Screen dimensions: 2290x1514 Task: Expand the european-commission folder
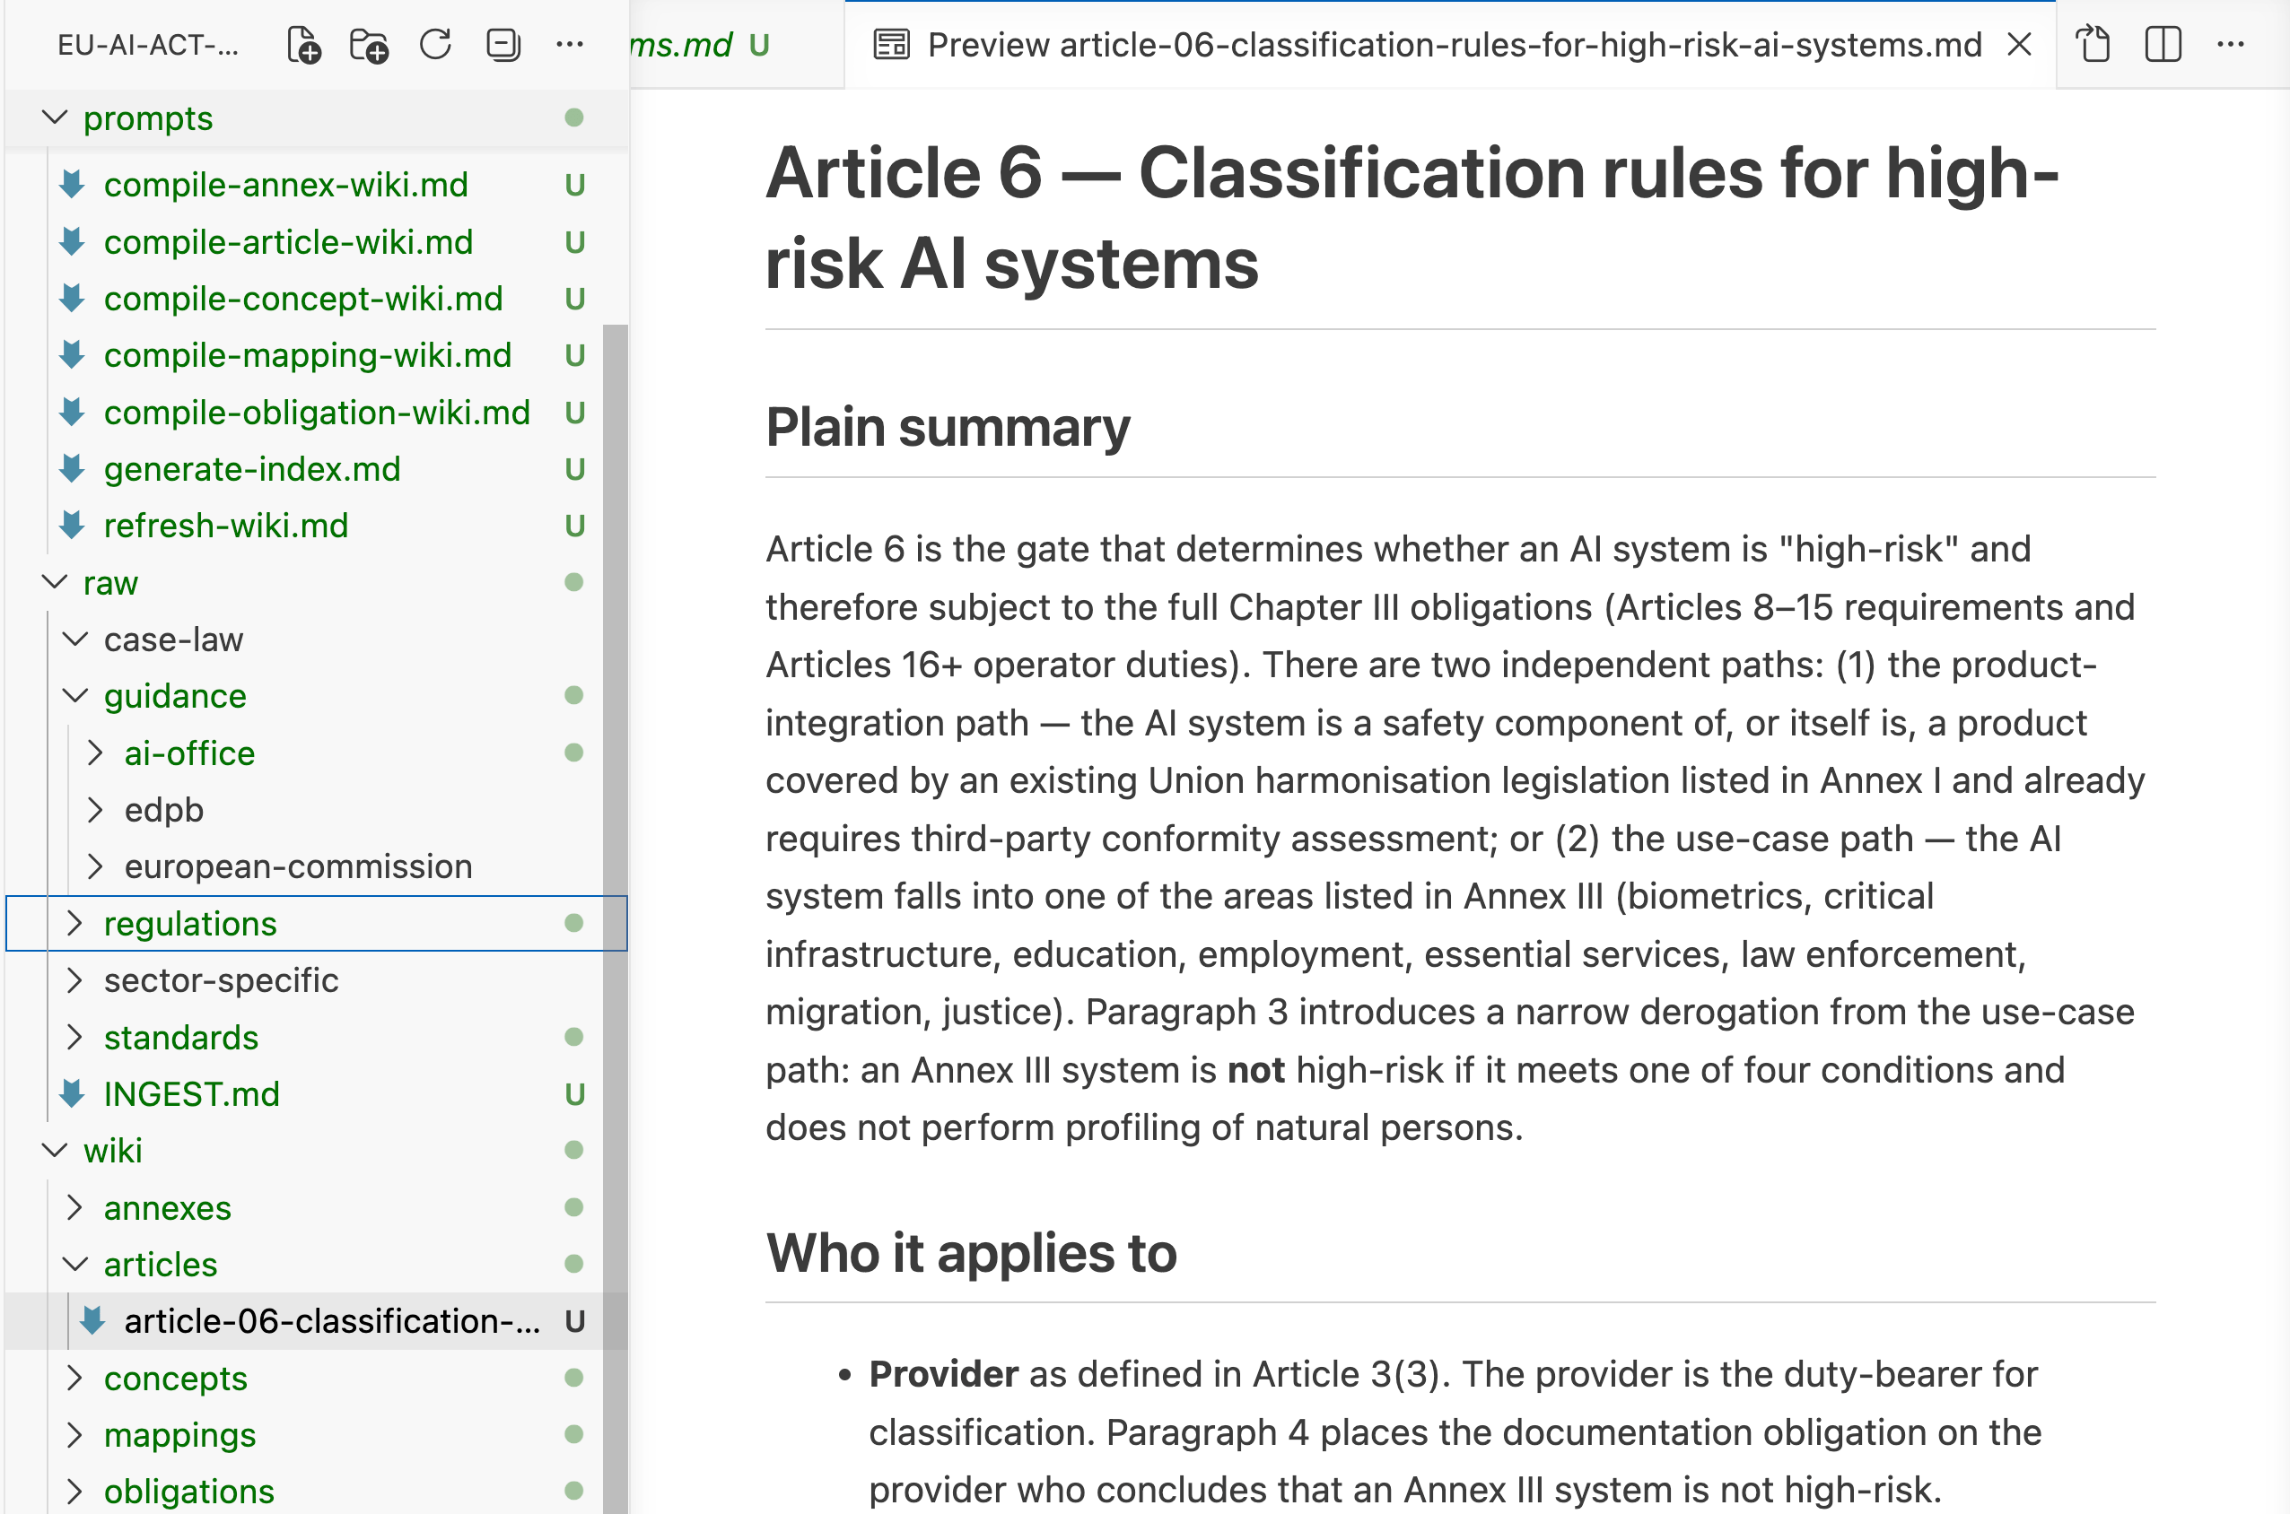pyautogui.click(x=298, y=866)
